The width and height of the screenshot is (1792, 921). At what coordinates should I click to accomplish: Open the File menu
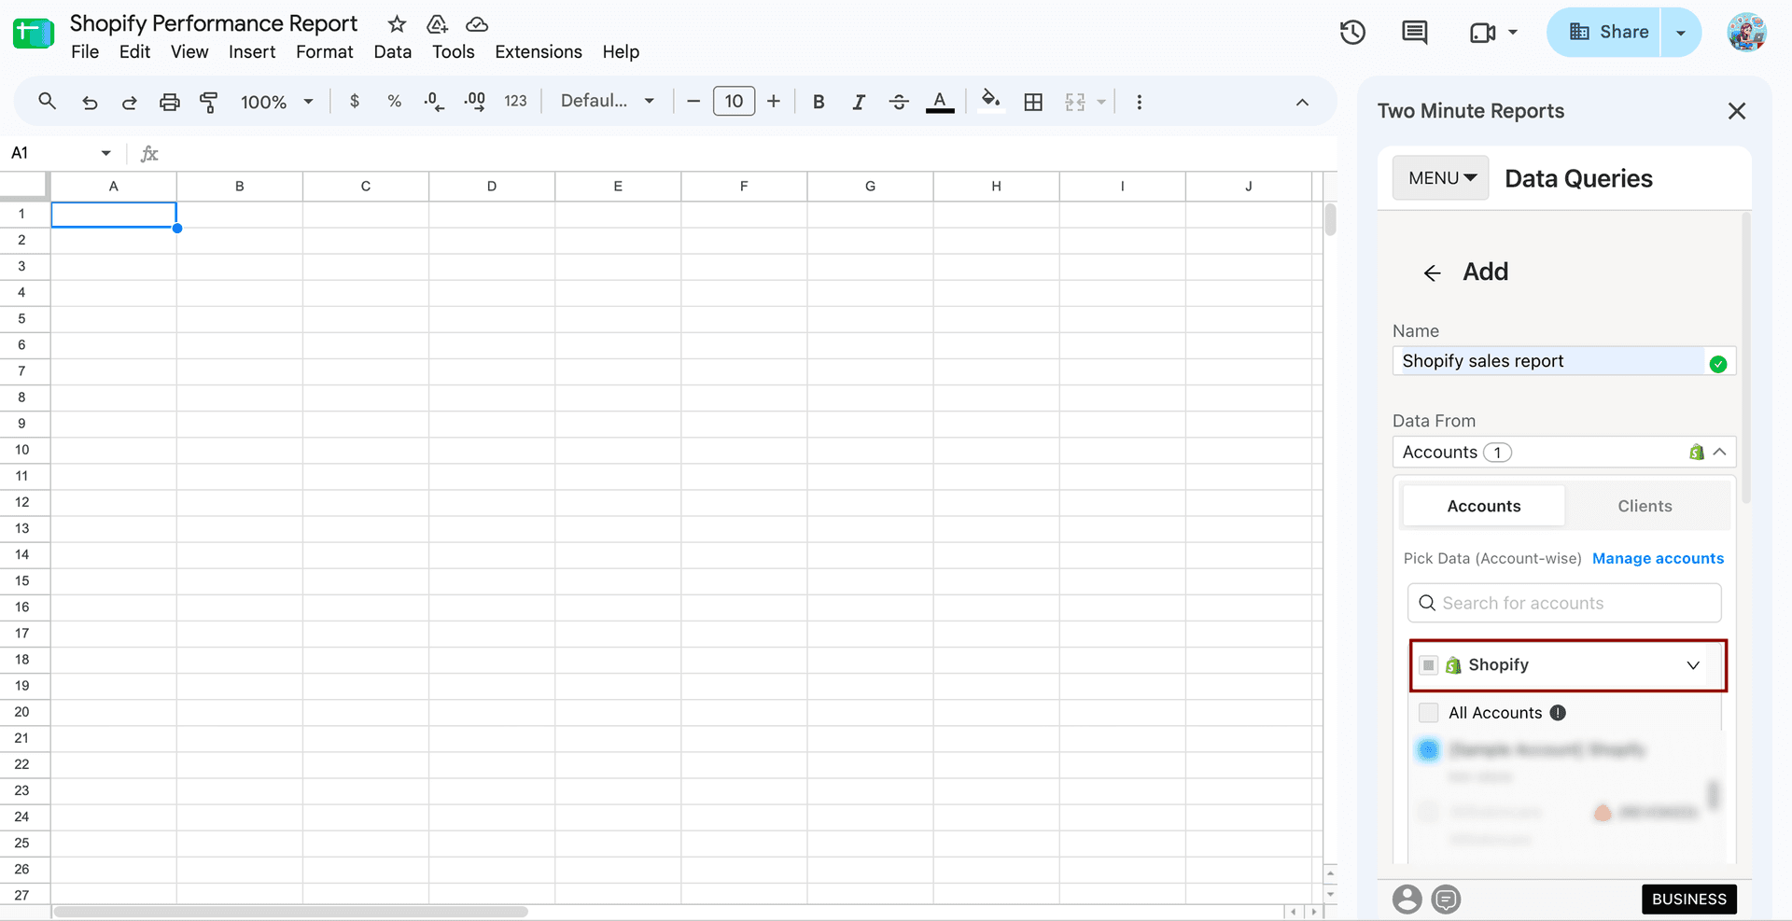click(x=85, y=51)
